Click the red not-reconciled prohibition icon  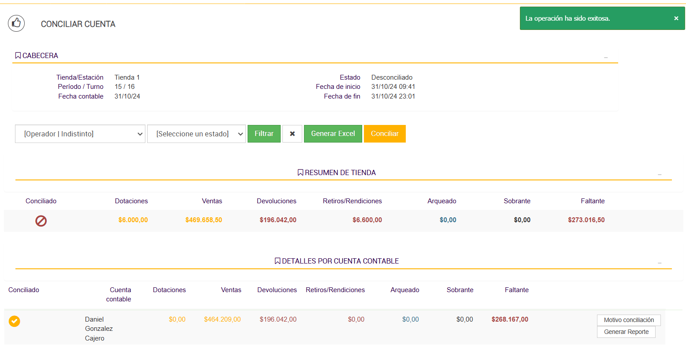41,221
